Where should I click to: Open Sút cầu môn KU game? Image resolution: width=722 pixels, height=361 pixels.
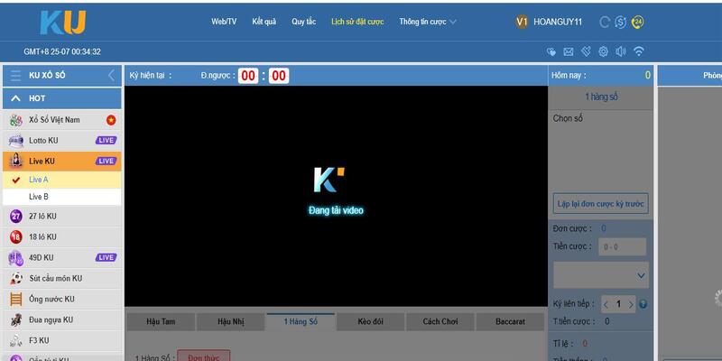tap(62, 278)
